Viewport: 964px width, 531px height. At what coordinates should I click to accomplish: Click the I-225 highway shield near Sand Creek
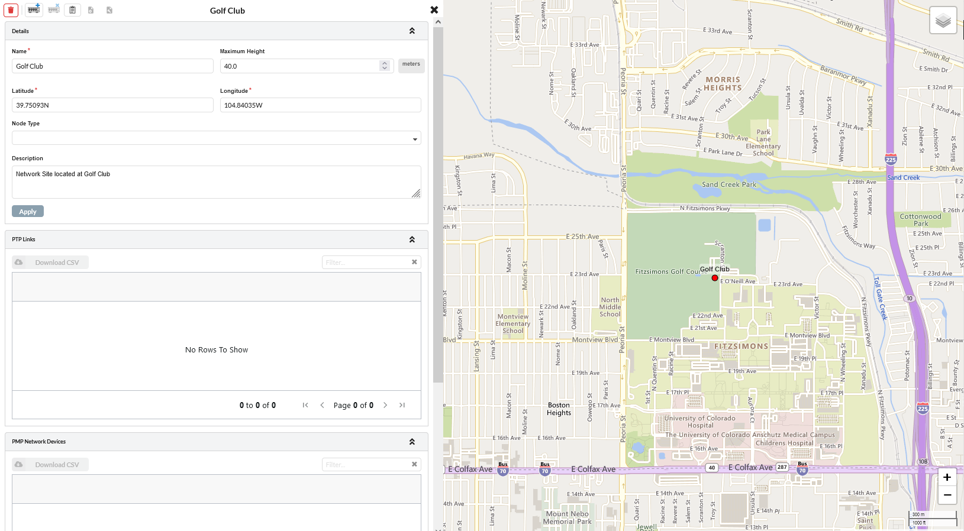click(891, 160)
